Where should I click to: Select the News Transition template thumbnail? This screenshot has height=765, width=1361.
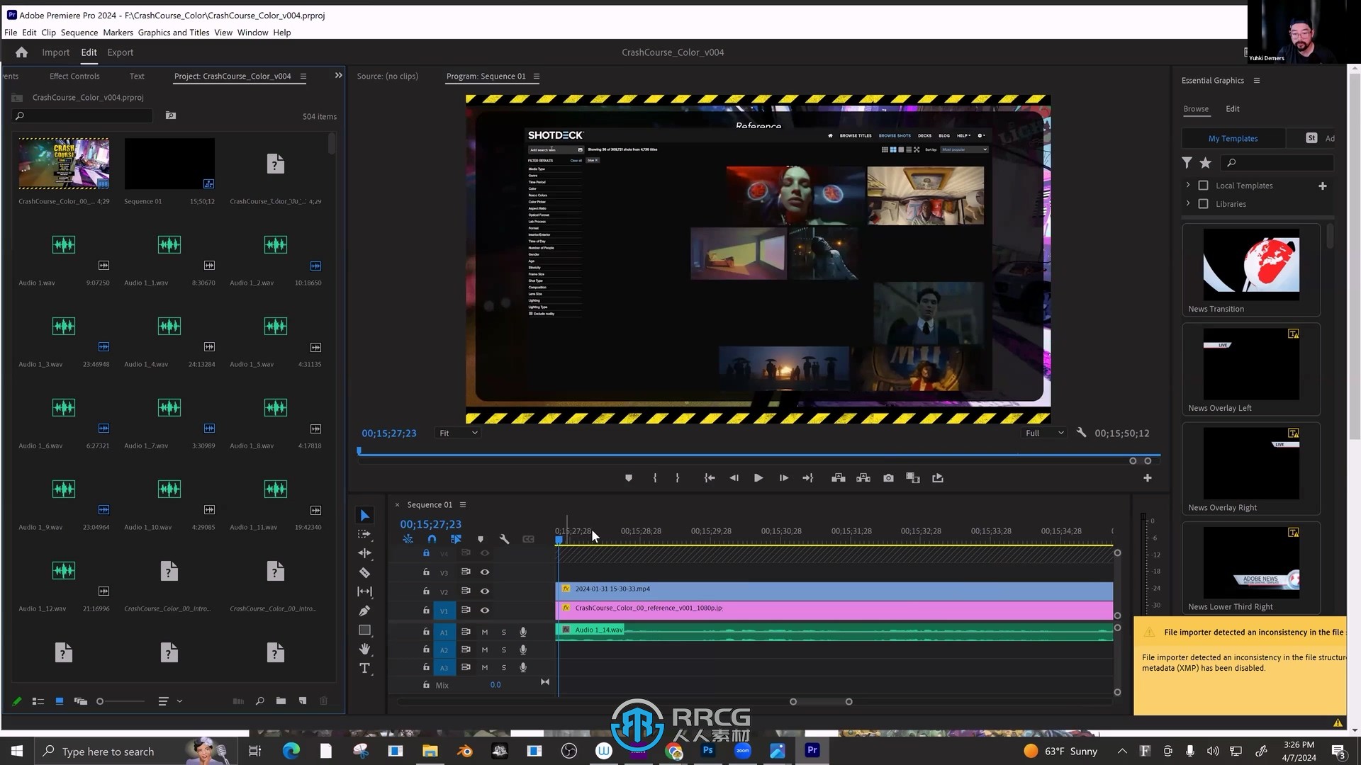click(x=1251, y=263)
